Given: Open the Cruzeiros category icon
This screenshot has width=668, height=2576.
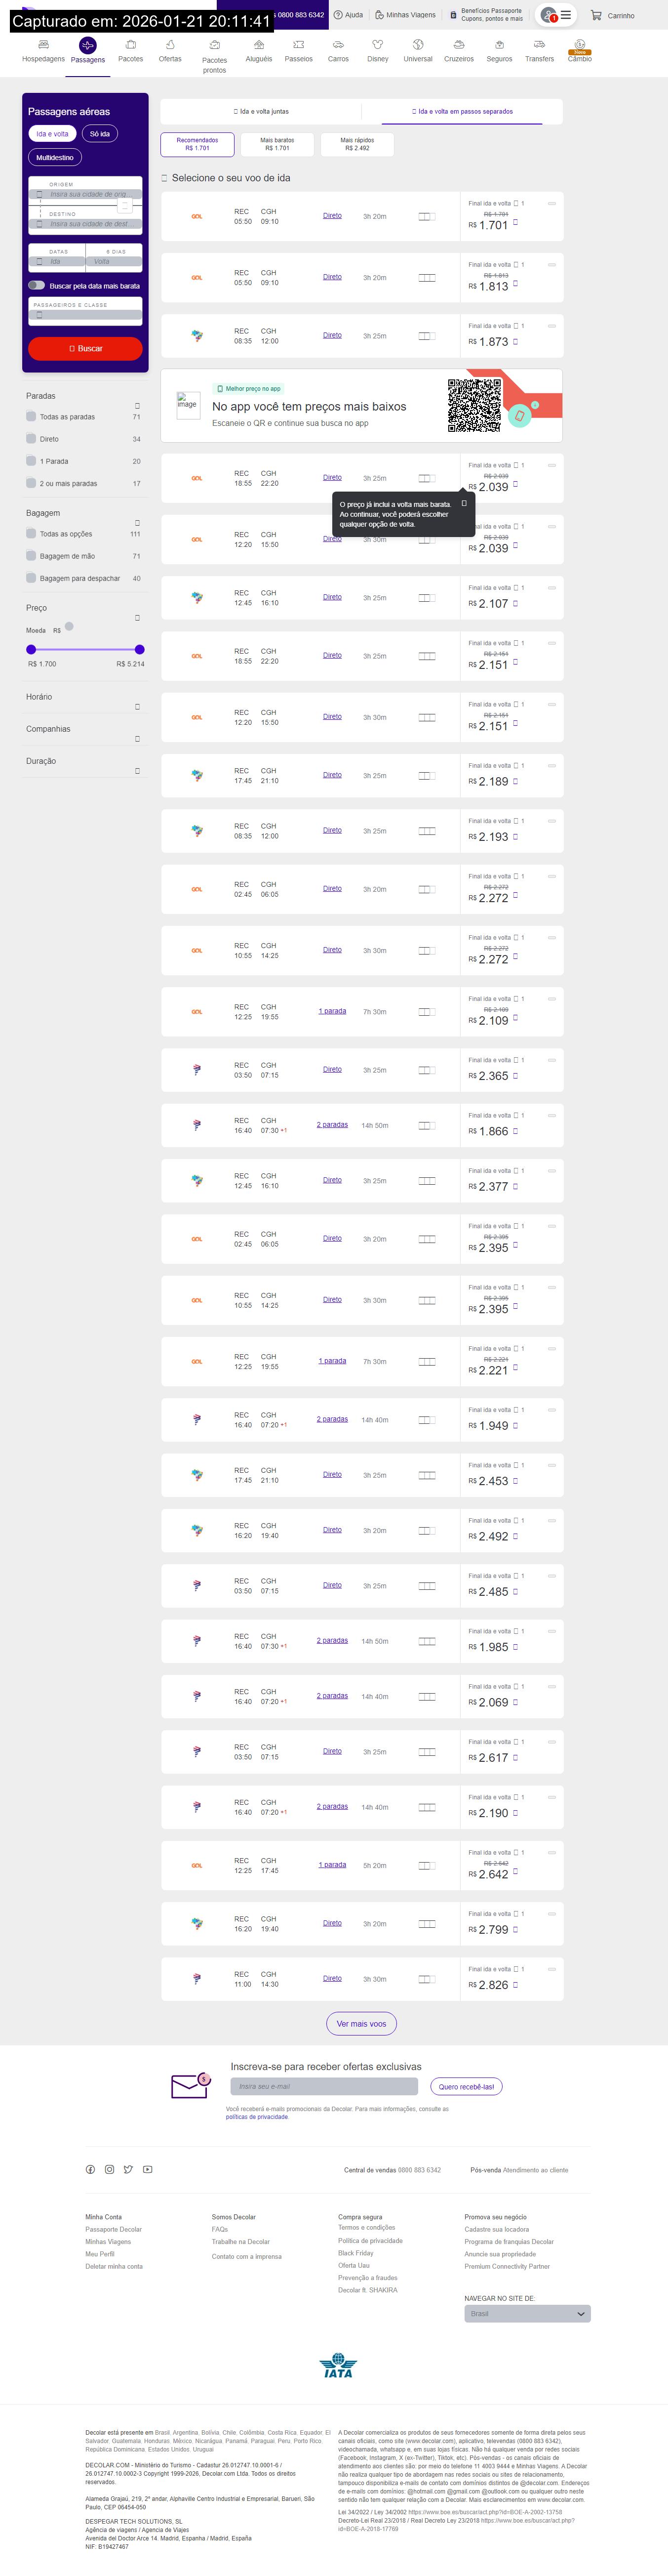Looking at the screenshot, I should [459, 45].
